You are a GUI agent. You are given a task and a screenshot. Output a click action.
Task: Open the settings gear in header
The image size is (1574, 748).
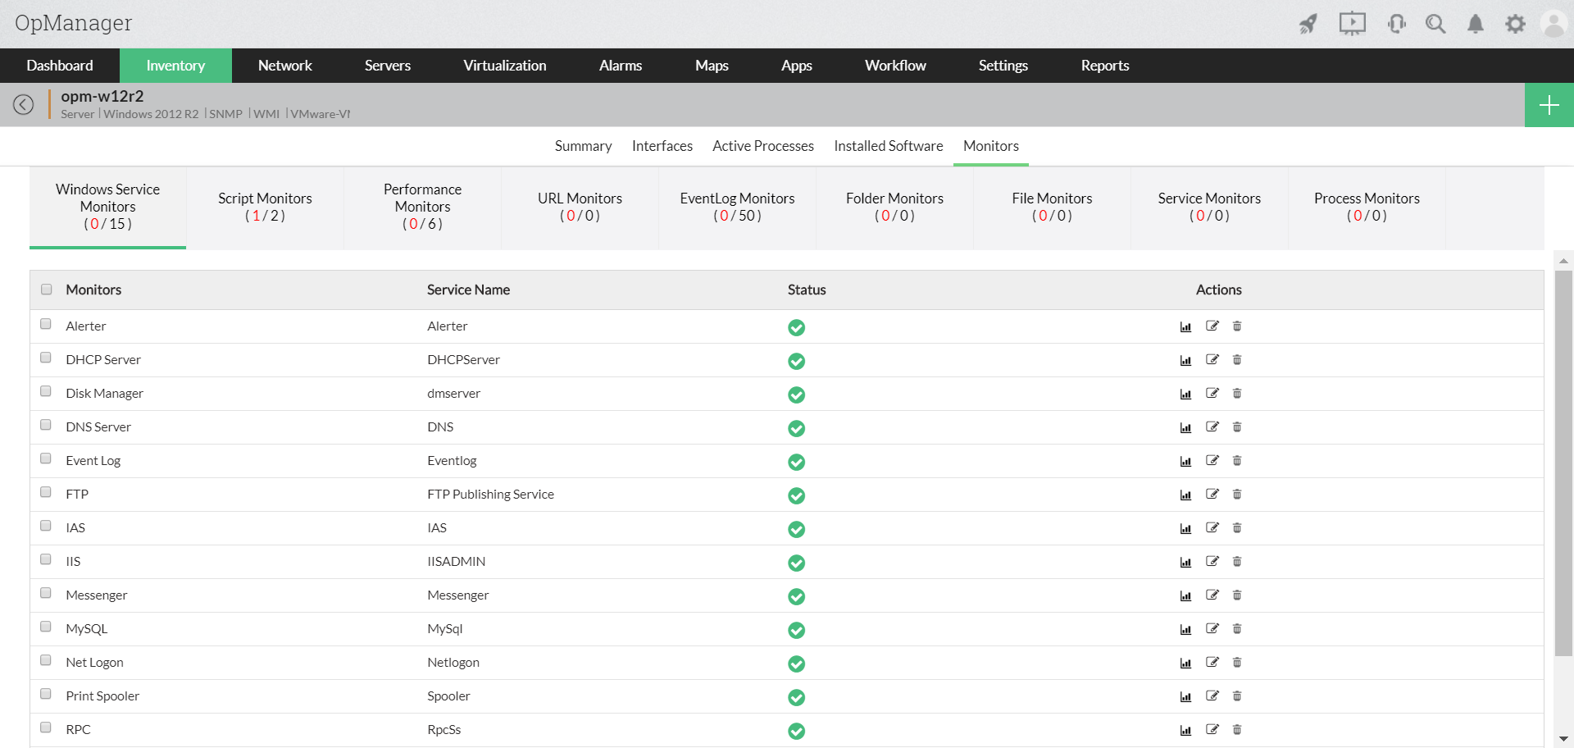[1515, 24]
